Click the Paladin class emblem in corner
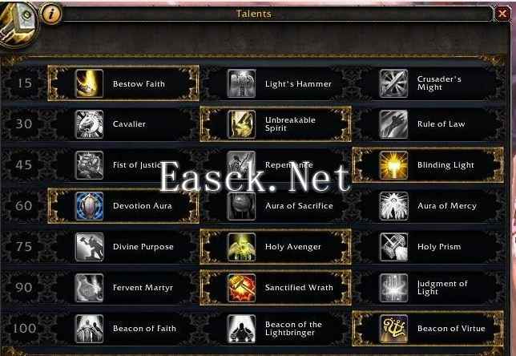 coord(18,24)
